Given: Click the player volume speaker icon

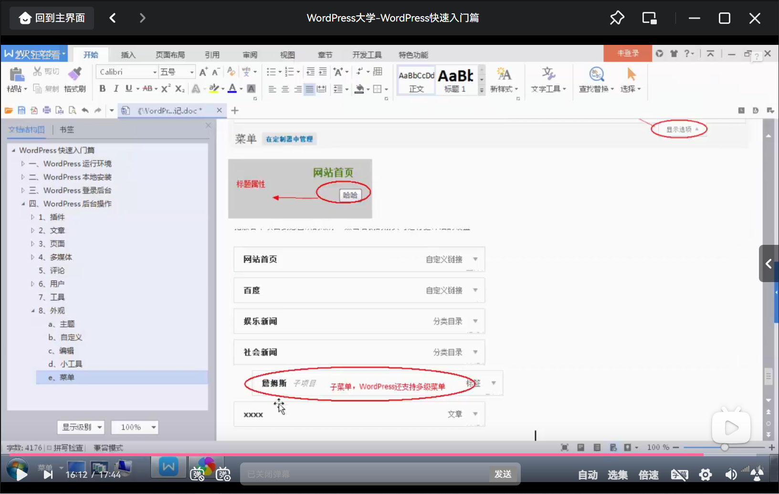Looking at the screenshot, I should (731, 474).
